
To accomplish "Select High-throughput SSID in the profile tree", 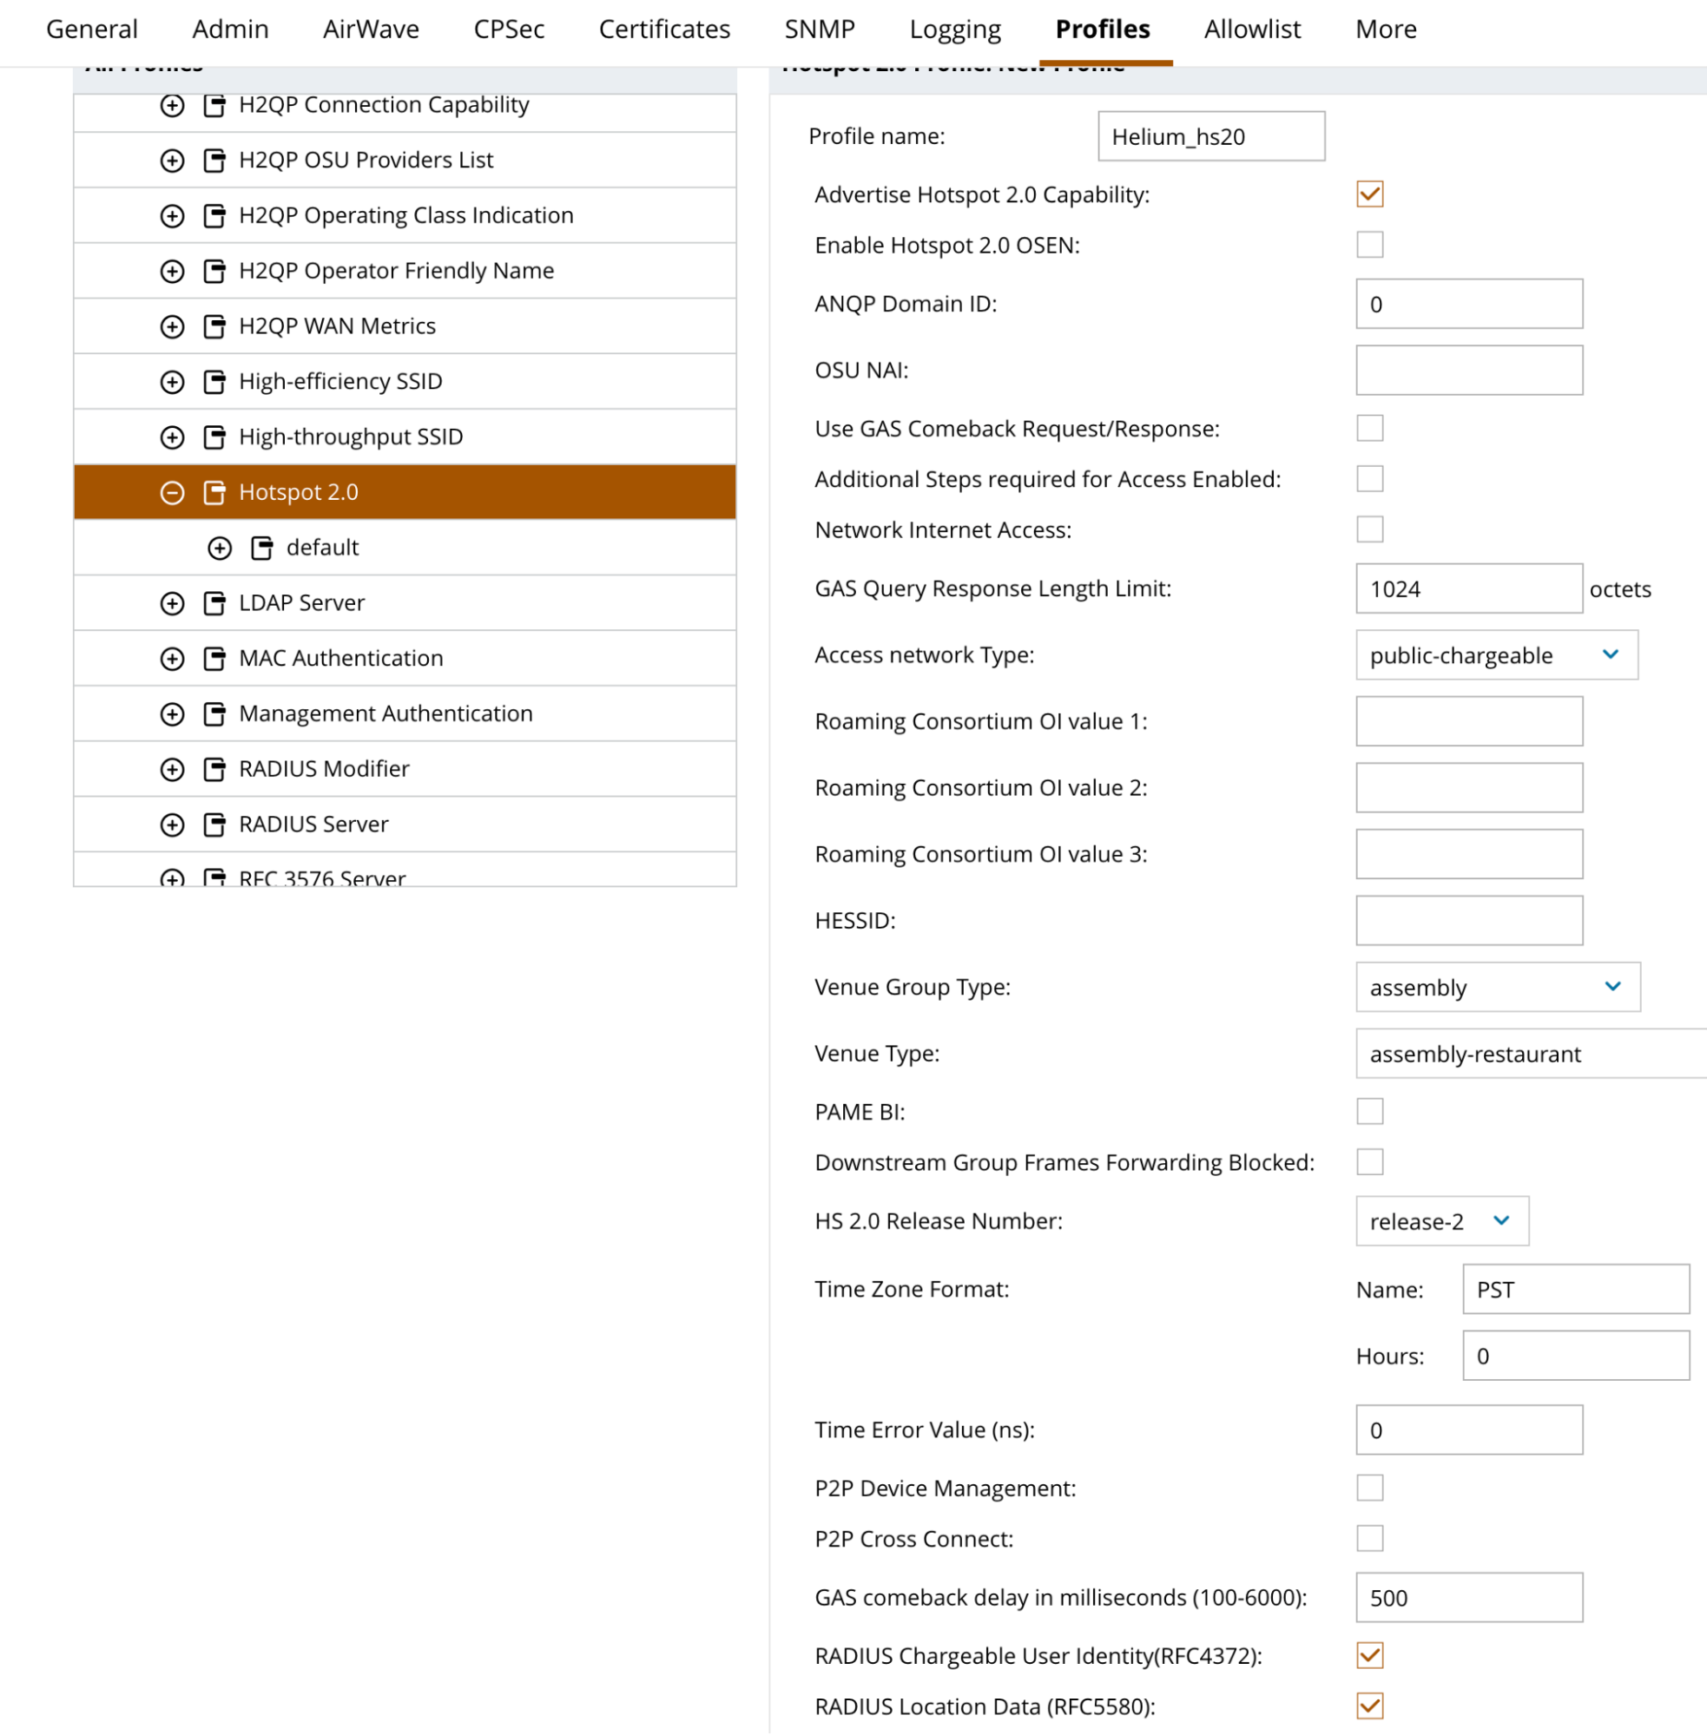I will 351,437.
